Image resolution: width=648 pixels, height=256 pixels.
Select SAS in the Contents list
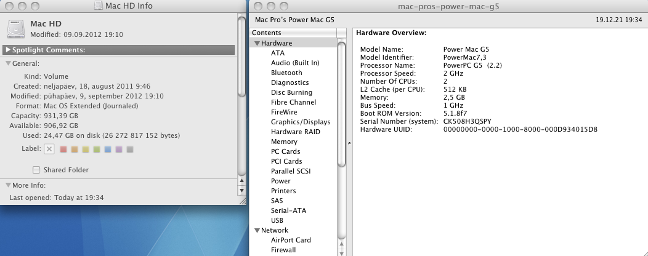(277, 201)
